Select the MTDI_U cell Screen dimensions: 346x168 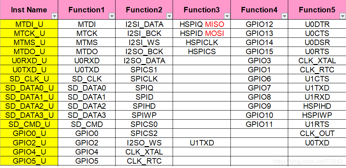(x=29, y=24)
